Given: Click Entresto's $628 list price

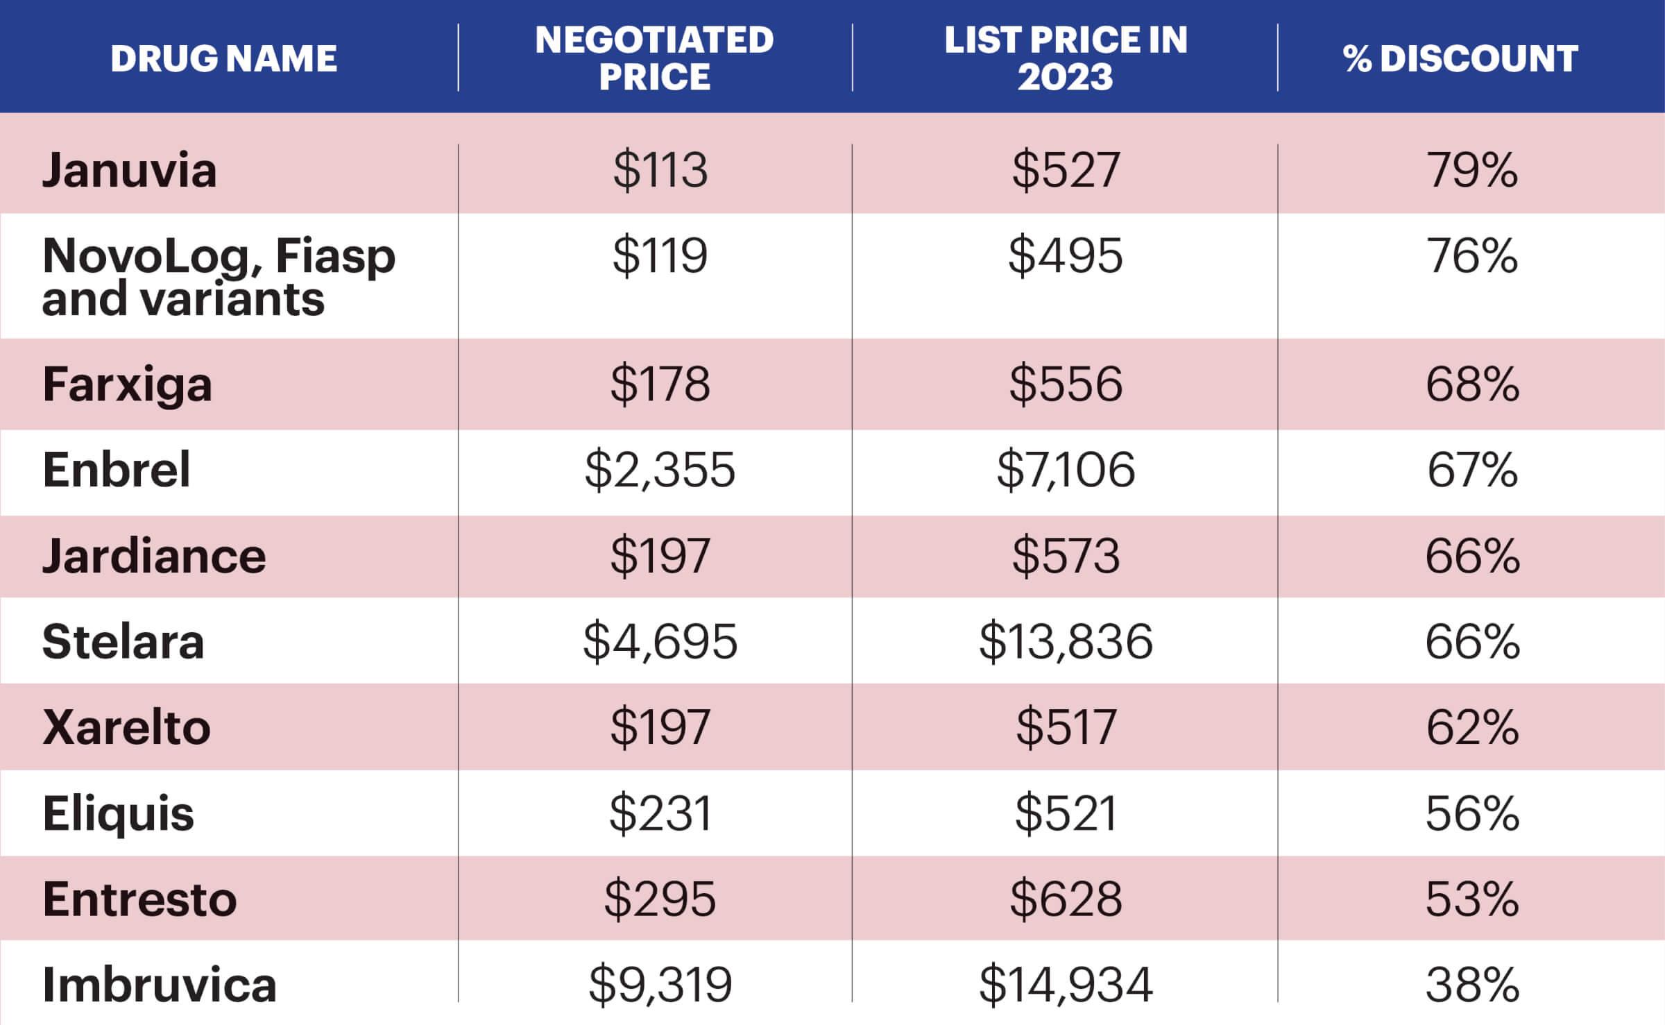Looking at the screenshot, I should tap(1066, 899).
